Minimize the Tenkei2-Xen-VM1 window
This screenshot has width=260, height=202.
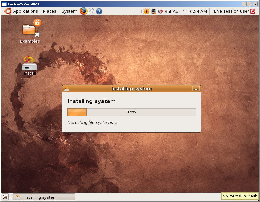pyautogui.click(x=244, y=4)
